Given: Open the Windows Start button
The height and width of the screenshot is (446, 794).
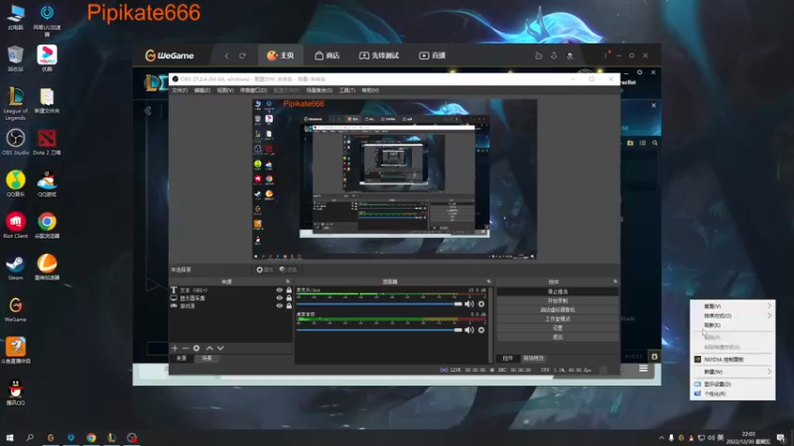Looking at the screenshot, I should (10, 437).
